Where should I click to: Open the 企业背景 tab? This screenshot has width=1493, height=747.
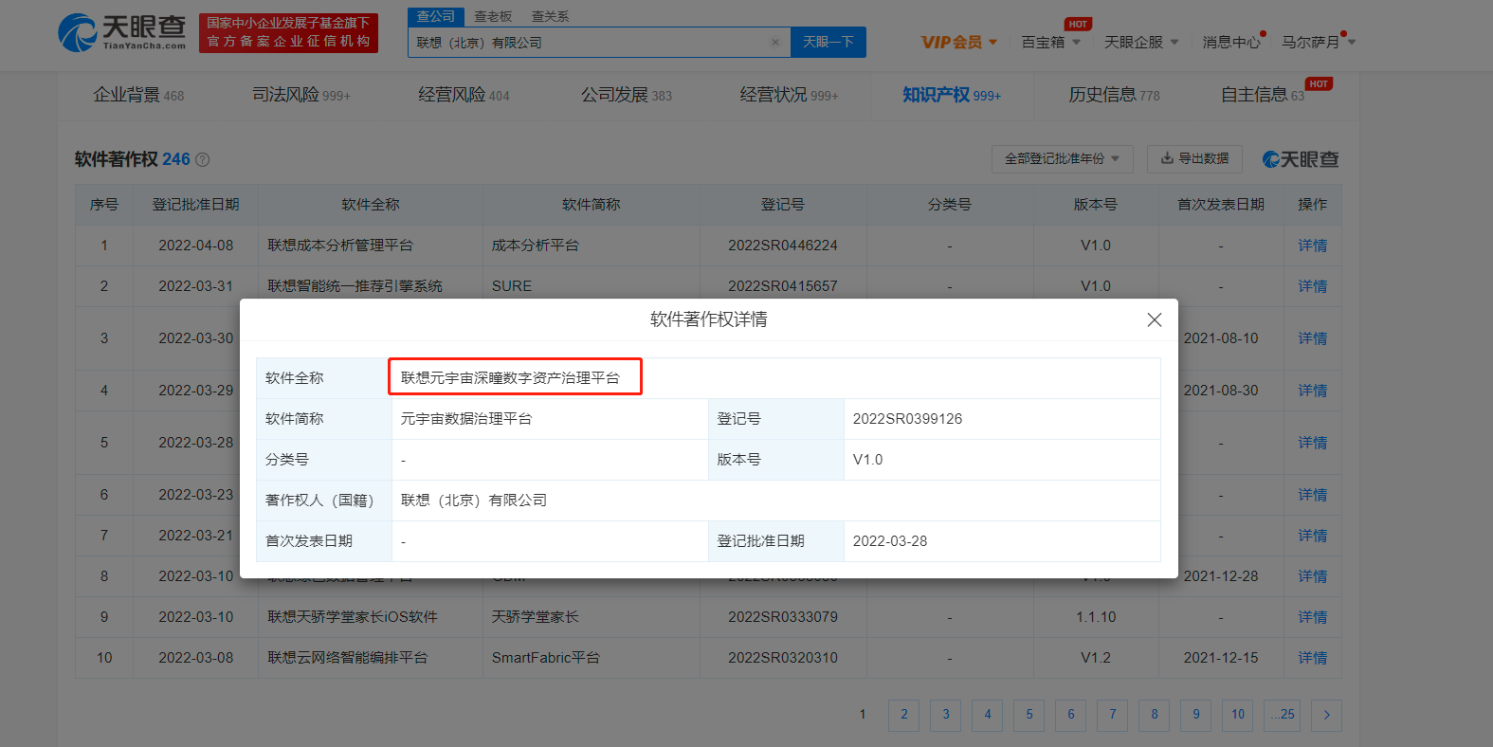coord(138,95)
